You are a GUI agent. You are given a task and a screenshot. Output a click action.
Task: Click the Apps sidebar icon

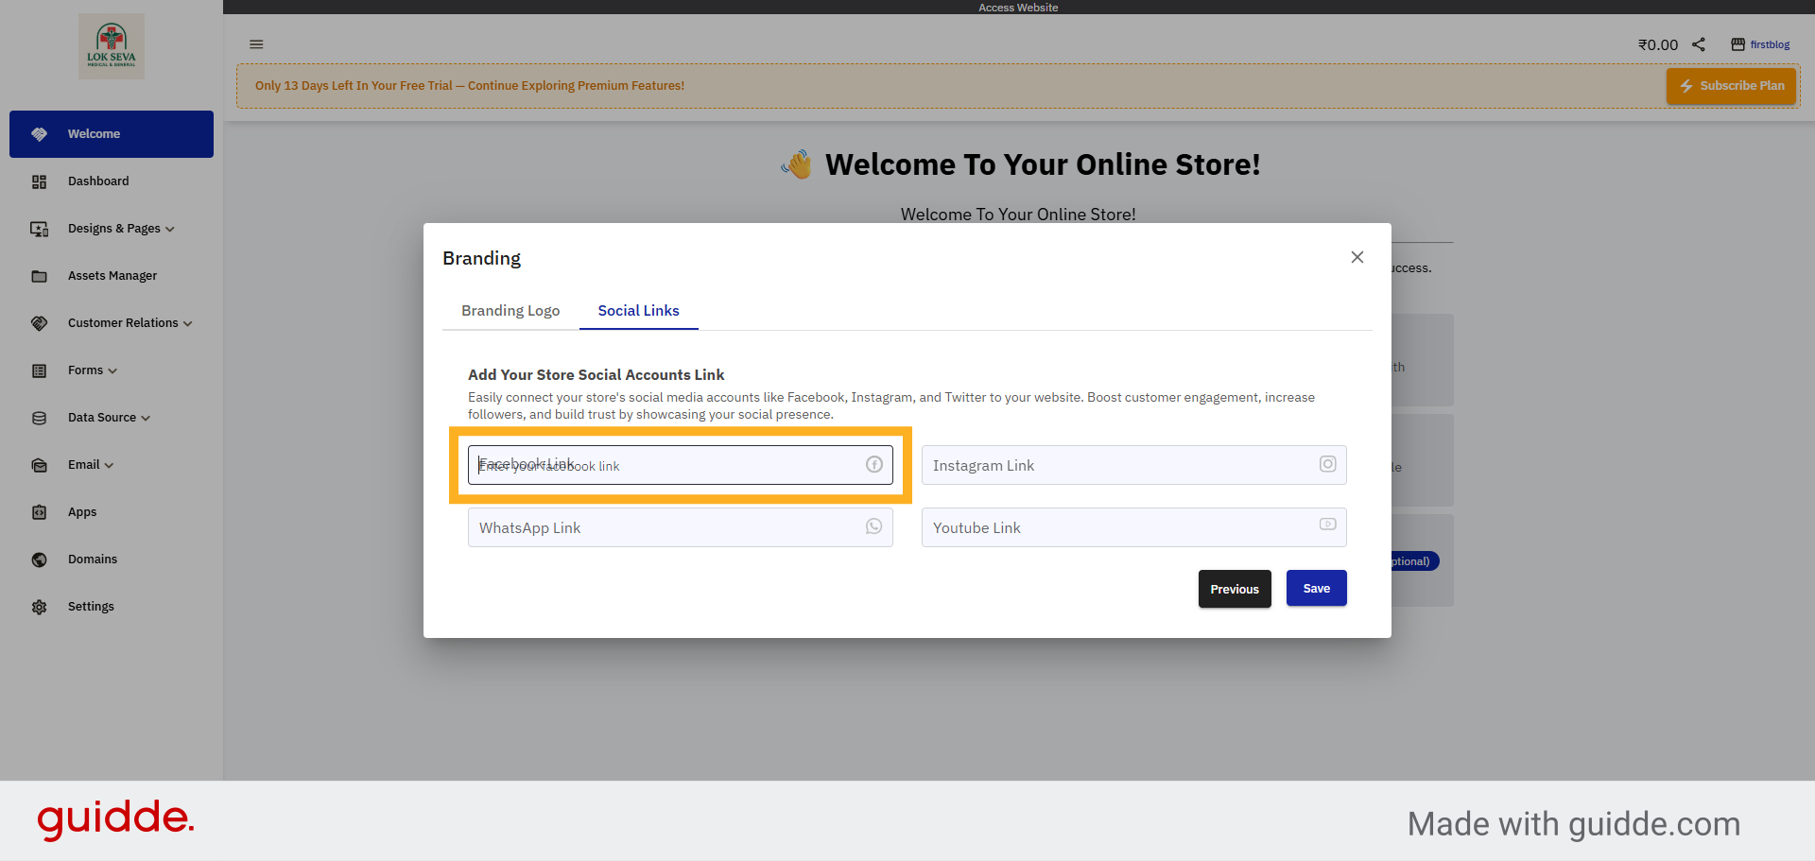click(x=39, y=511)
